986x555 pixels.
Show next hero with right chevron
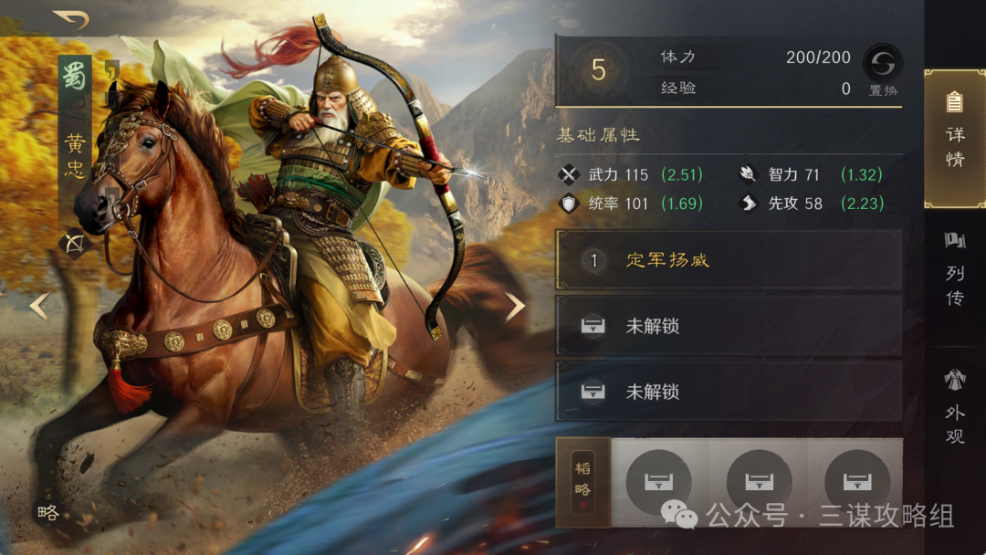[x=515, y=307]
